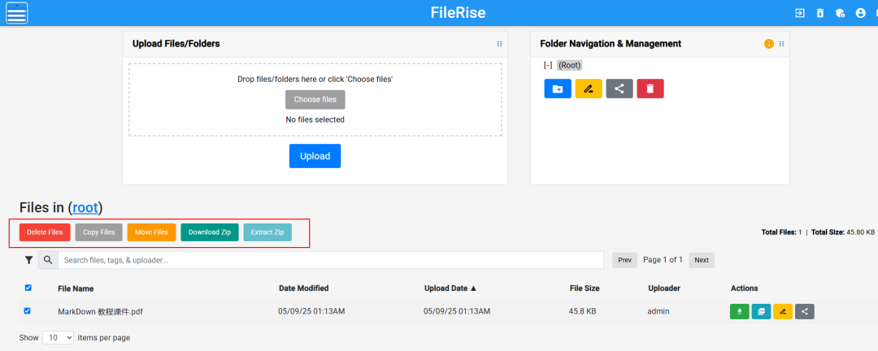Image resolution: width=878 pixels, height=351 pixels.
Task: Open the user profile account icon
Action: 860,13
